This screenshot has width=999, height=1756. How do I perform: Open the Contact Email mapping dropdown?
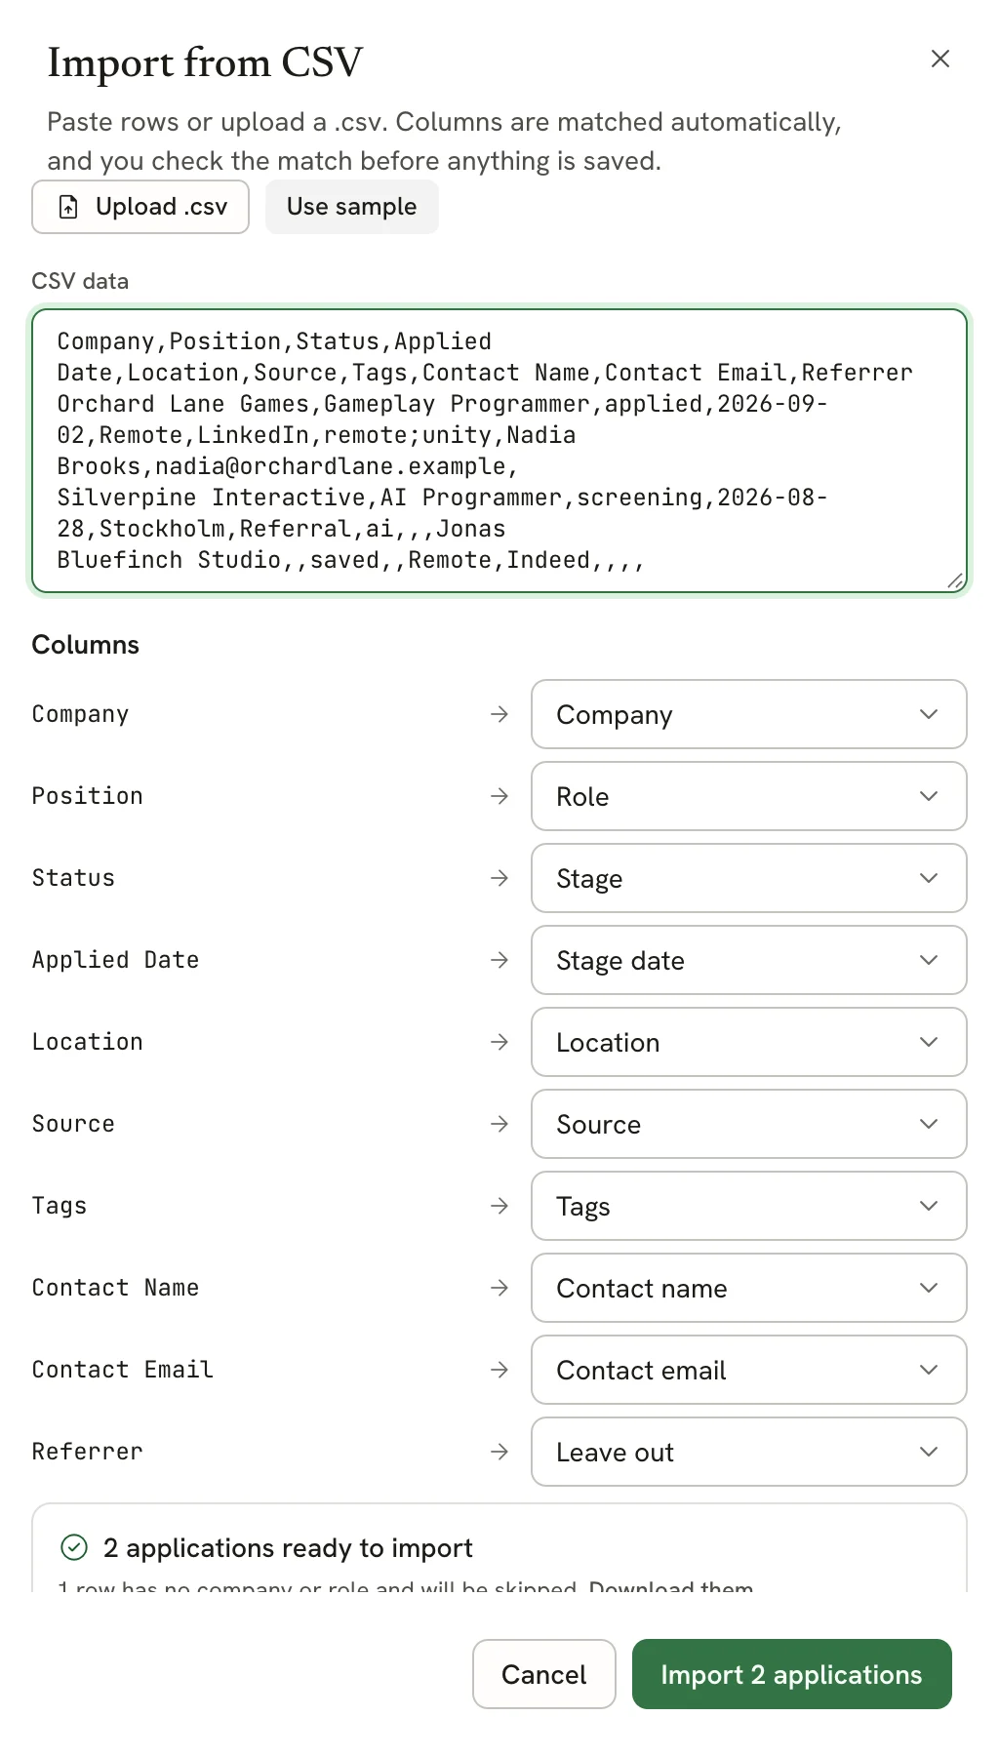click(x=749, y=1370)
